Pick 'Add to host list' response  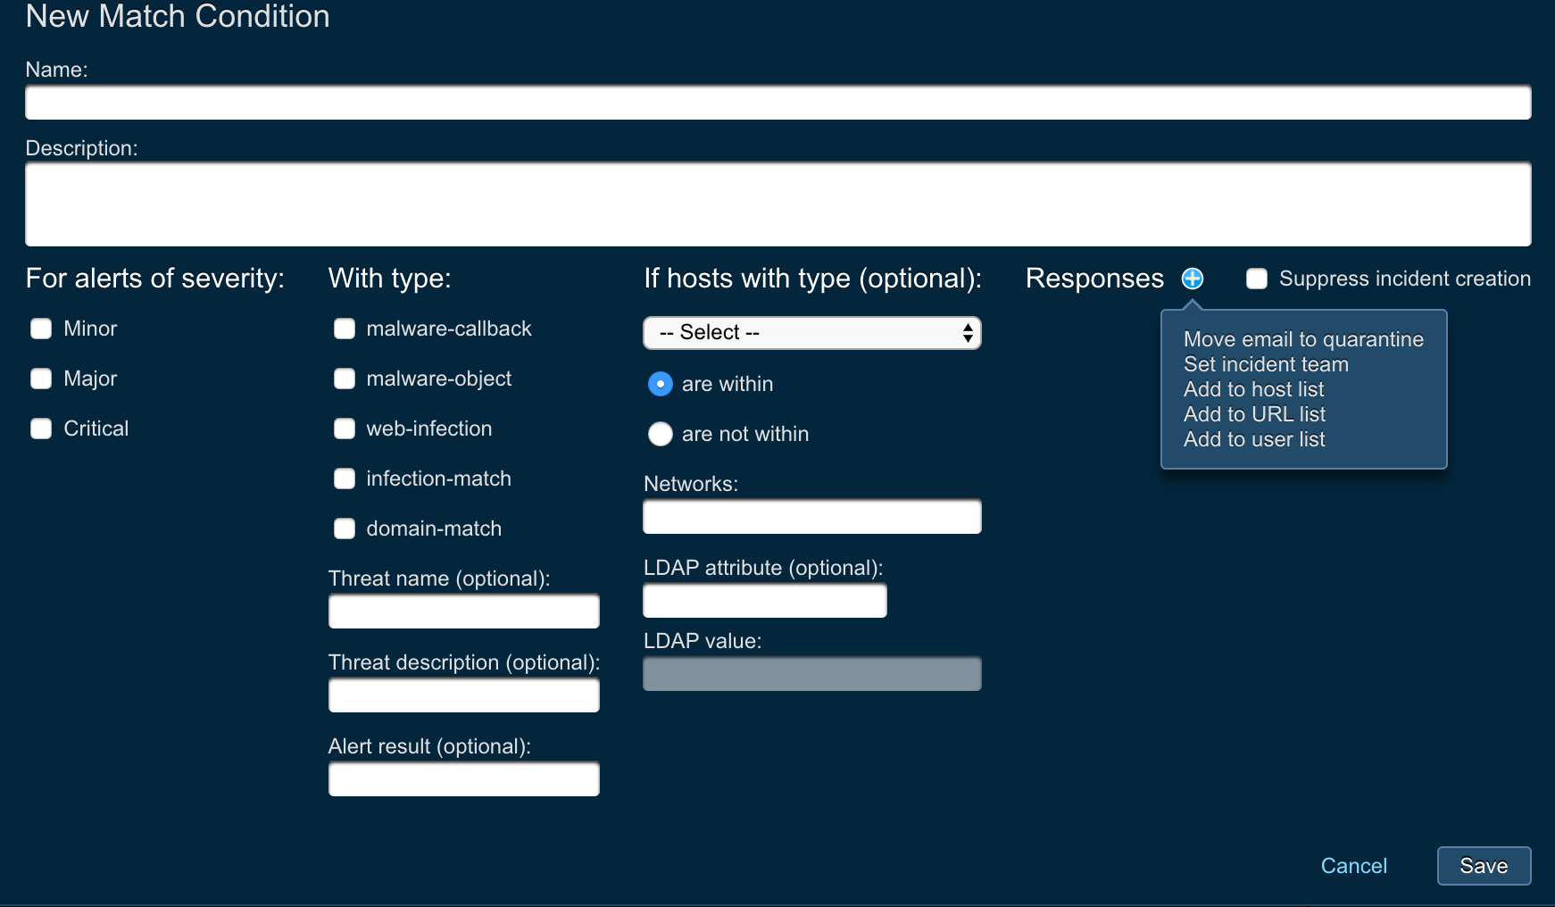tap(1253, 389)
